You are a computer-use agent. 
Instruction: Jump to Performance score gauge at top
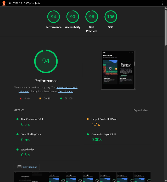point(53,17)
